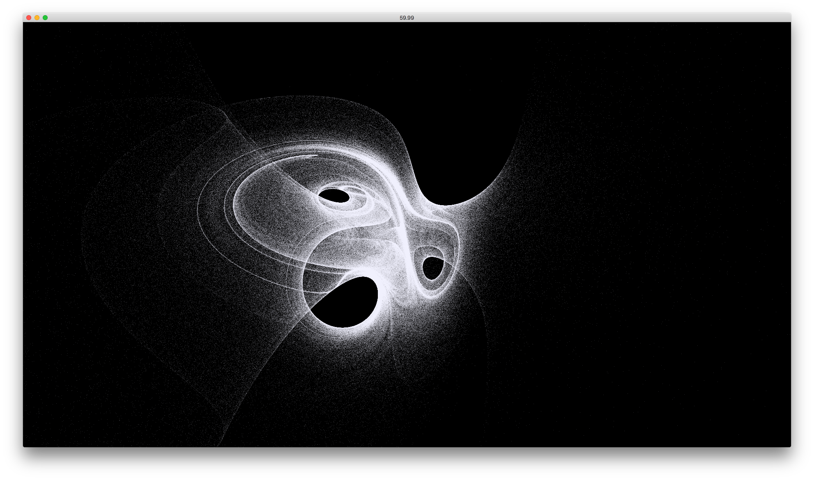Close the window with the red button
The image size is (814, 480).
coord(29,18)
